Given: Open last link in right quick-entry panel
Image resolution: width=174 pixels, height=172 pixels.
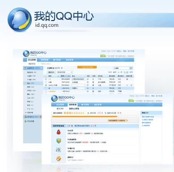Looking at the screenshot, I should pyautogui.click(x=146, y=126).
